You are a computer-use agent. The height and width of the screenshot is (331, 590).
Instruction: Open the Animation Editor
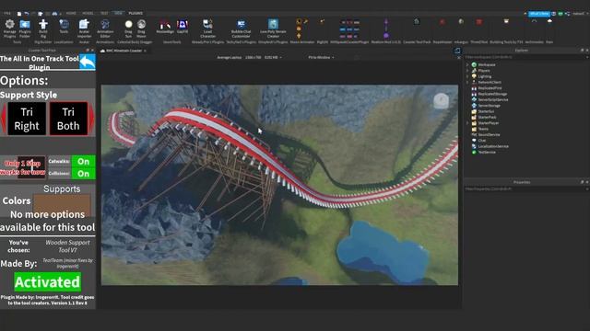coord(105,29)
